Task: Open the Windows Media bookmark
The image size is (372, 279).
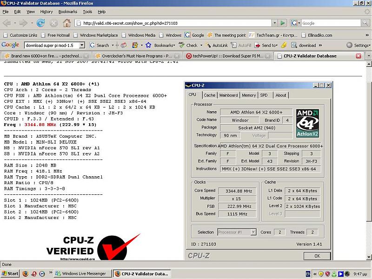Action: pyautogui.click(x=139, y=35)
